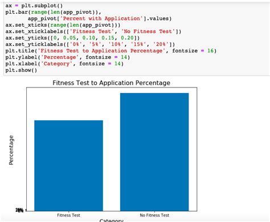
Task: Click the 'No Fitness Test' x-axis tick label
Action: (x=154, y=215)
